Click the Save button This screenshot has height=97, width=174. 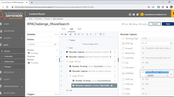click(x=168, y=24)
